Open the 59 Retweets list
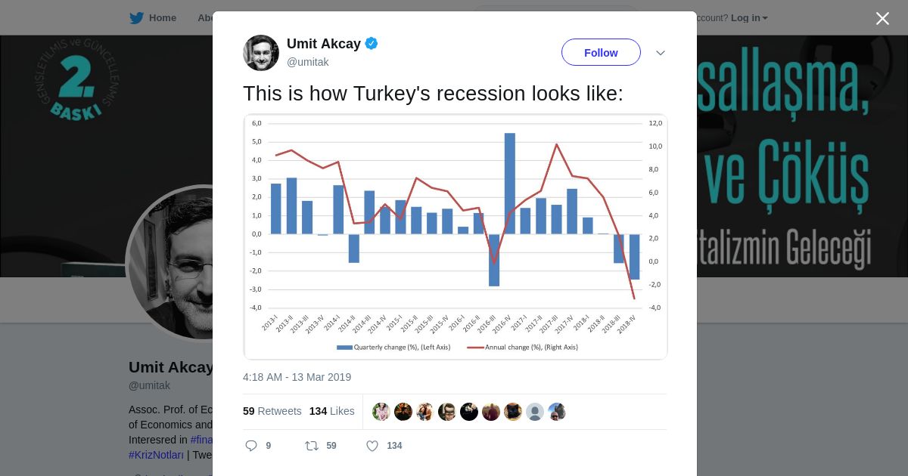The width and height of the screenshot is (908, 476). coord(272,411)
